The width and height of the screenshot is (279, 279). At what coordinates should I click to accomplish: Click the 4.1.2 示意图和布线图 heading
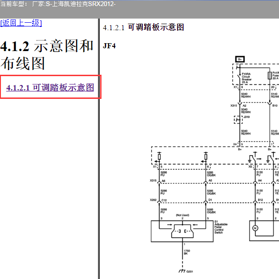click(47, 55)
